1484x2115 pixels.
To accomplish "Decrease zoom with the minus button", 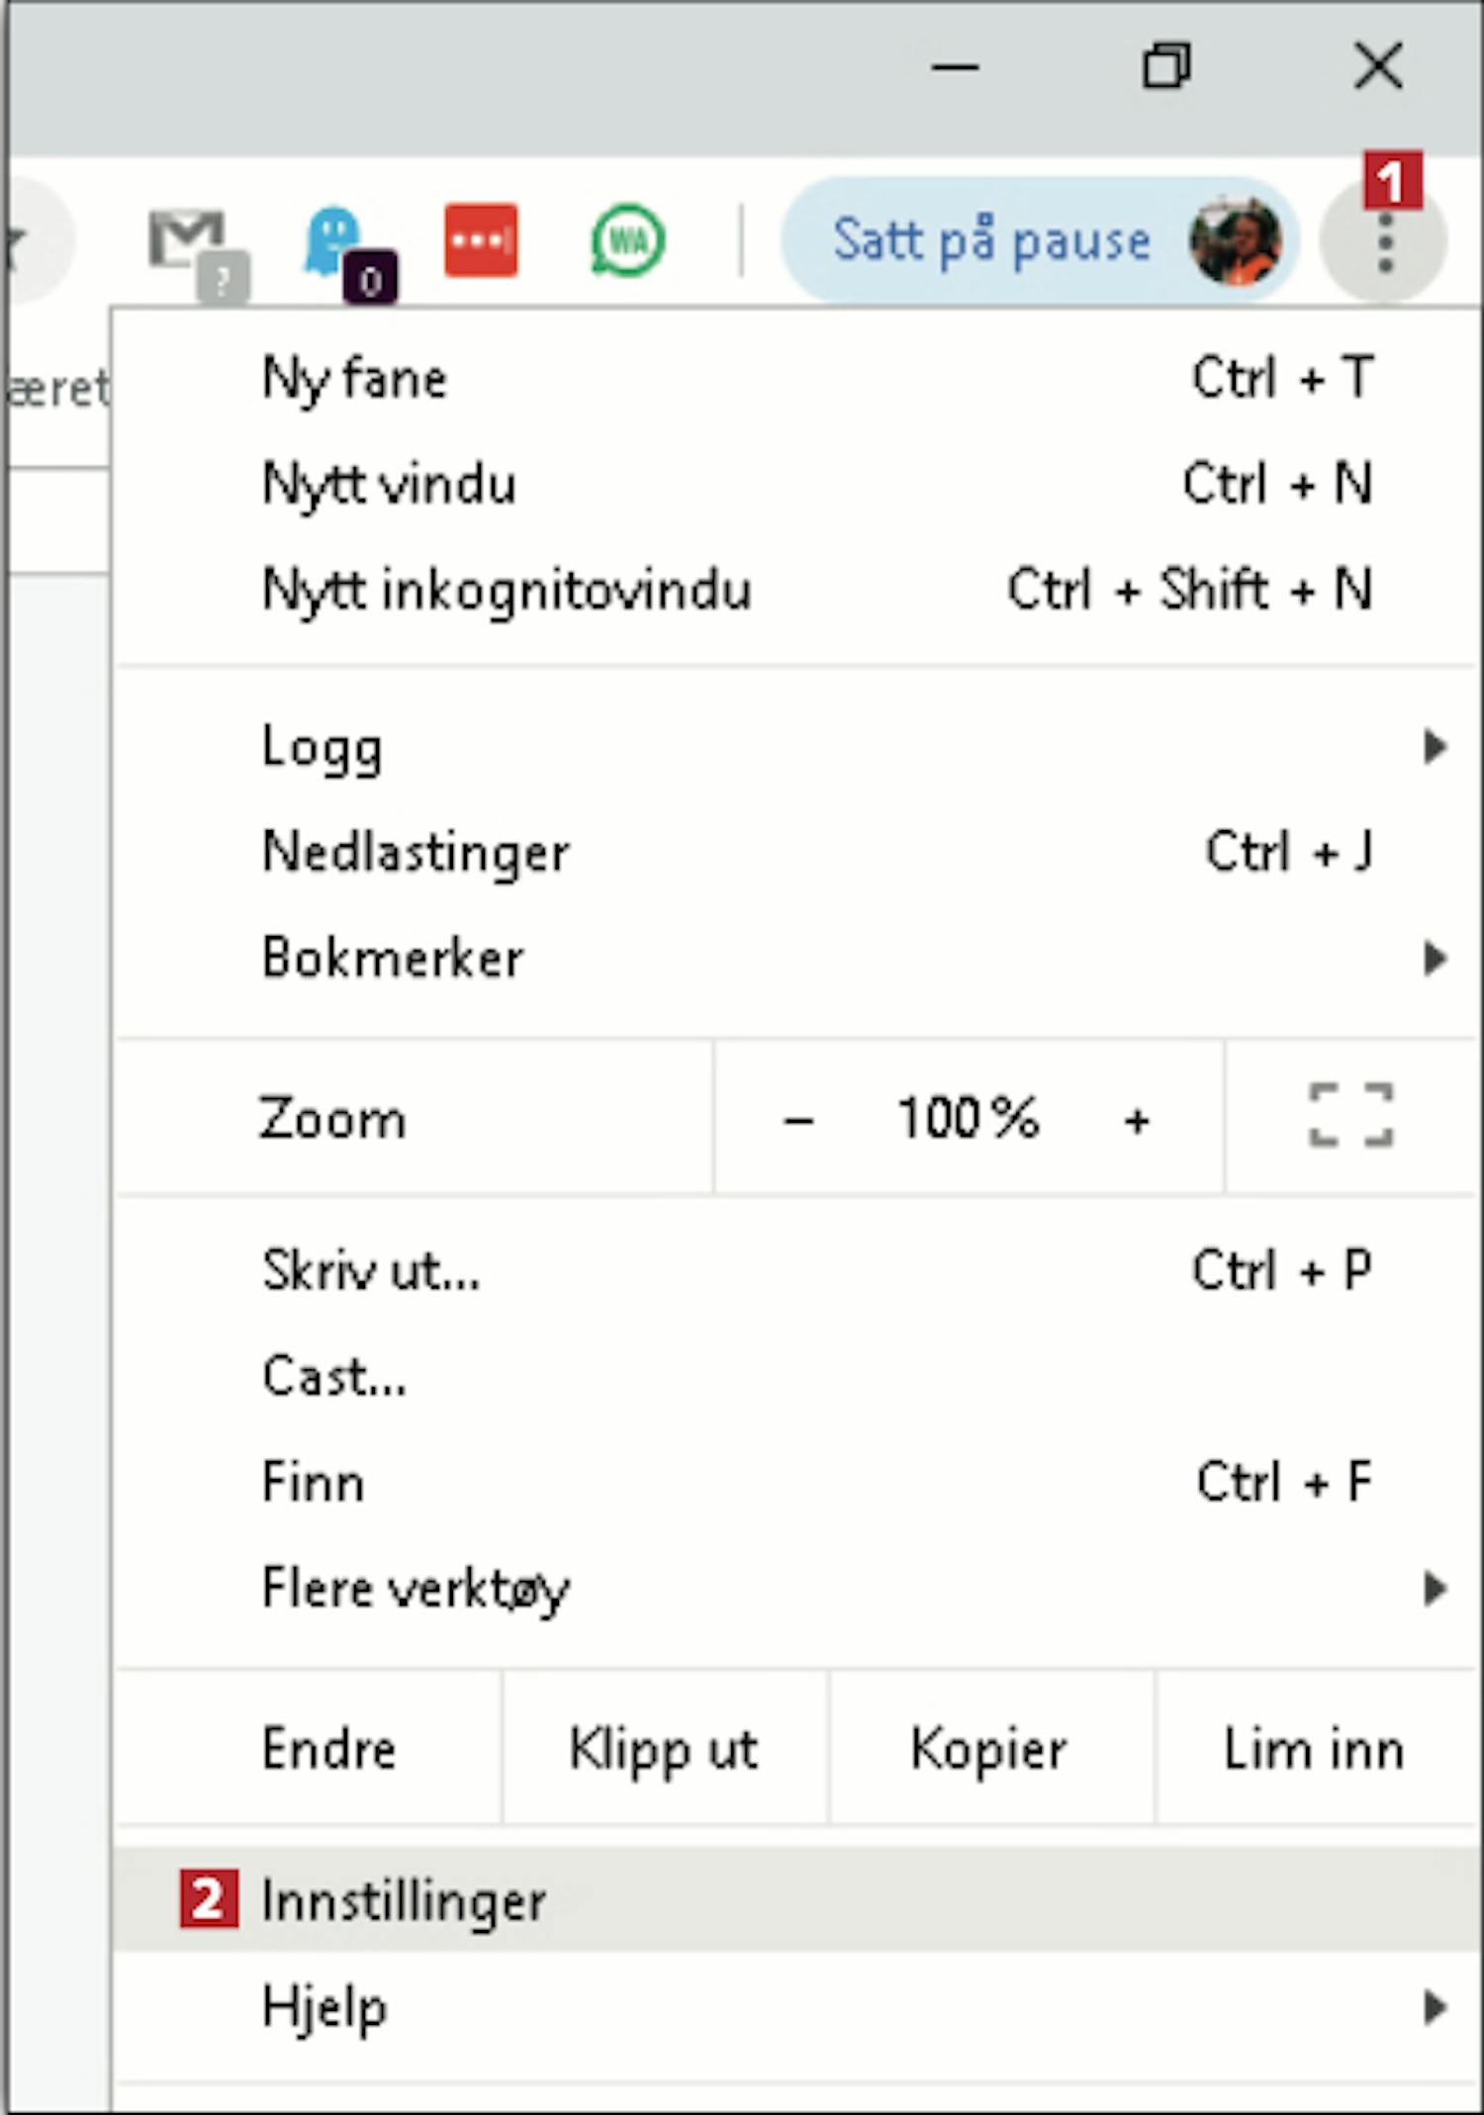I will [x=797, y=1120].
